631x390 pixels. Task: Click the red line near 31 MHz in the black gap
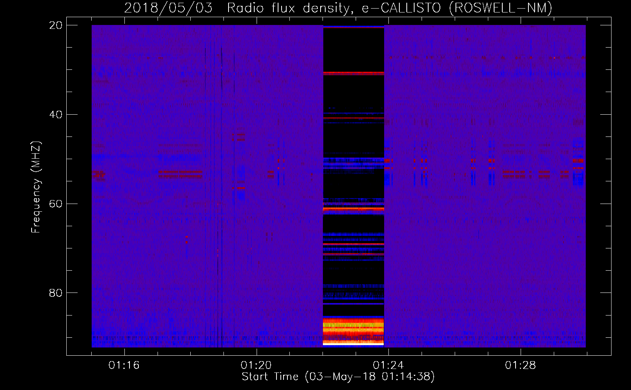point(353,73)
